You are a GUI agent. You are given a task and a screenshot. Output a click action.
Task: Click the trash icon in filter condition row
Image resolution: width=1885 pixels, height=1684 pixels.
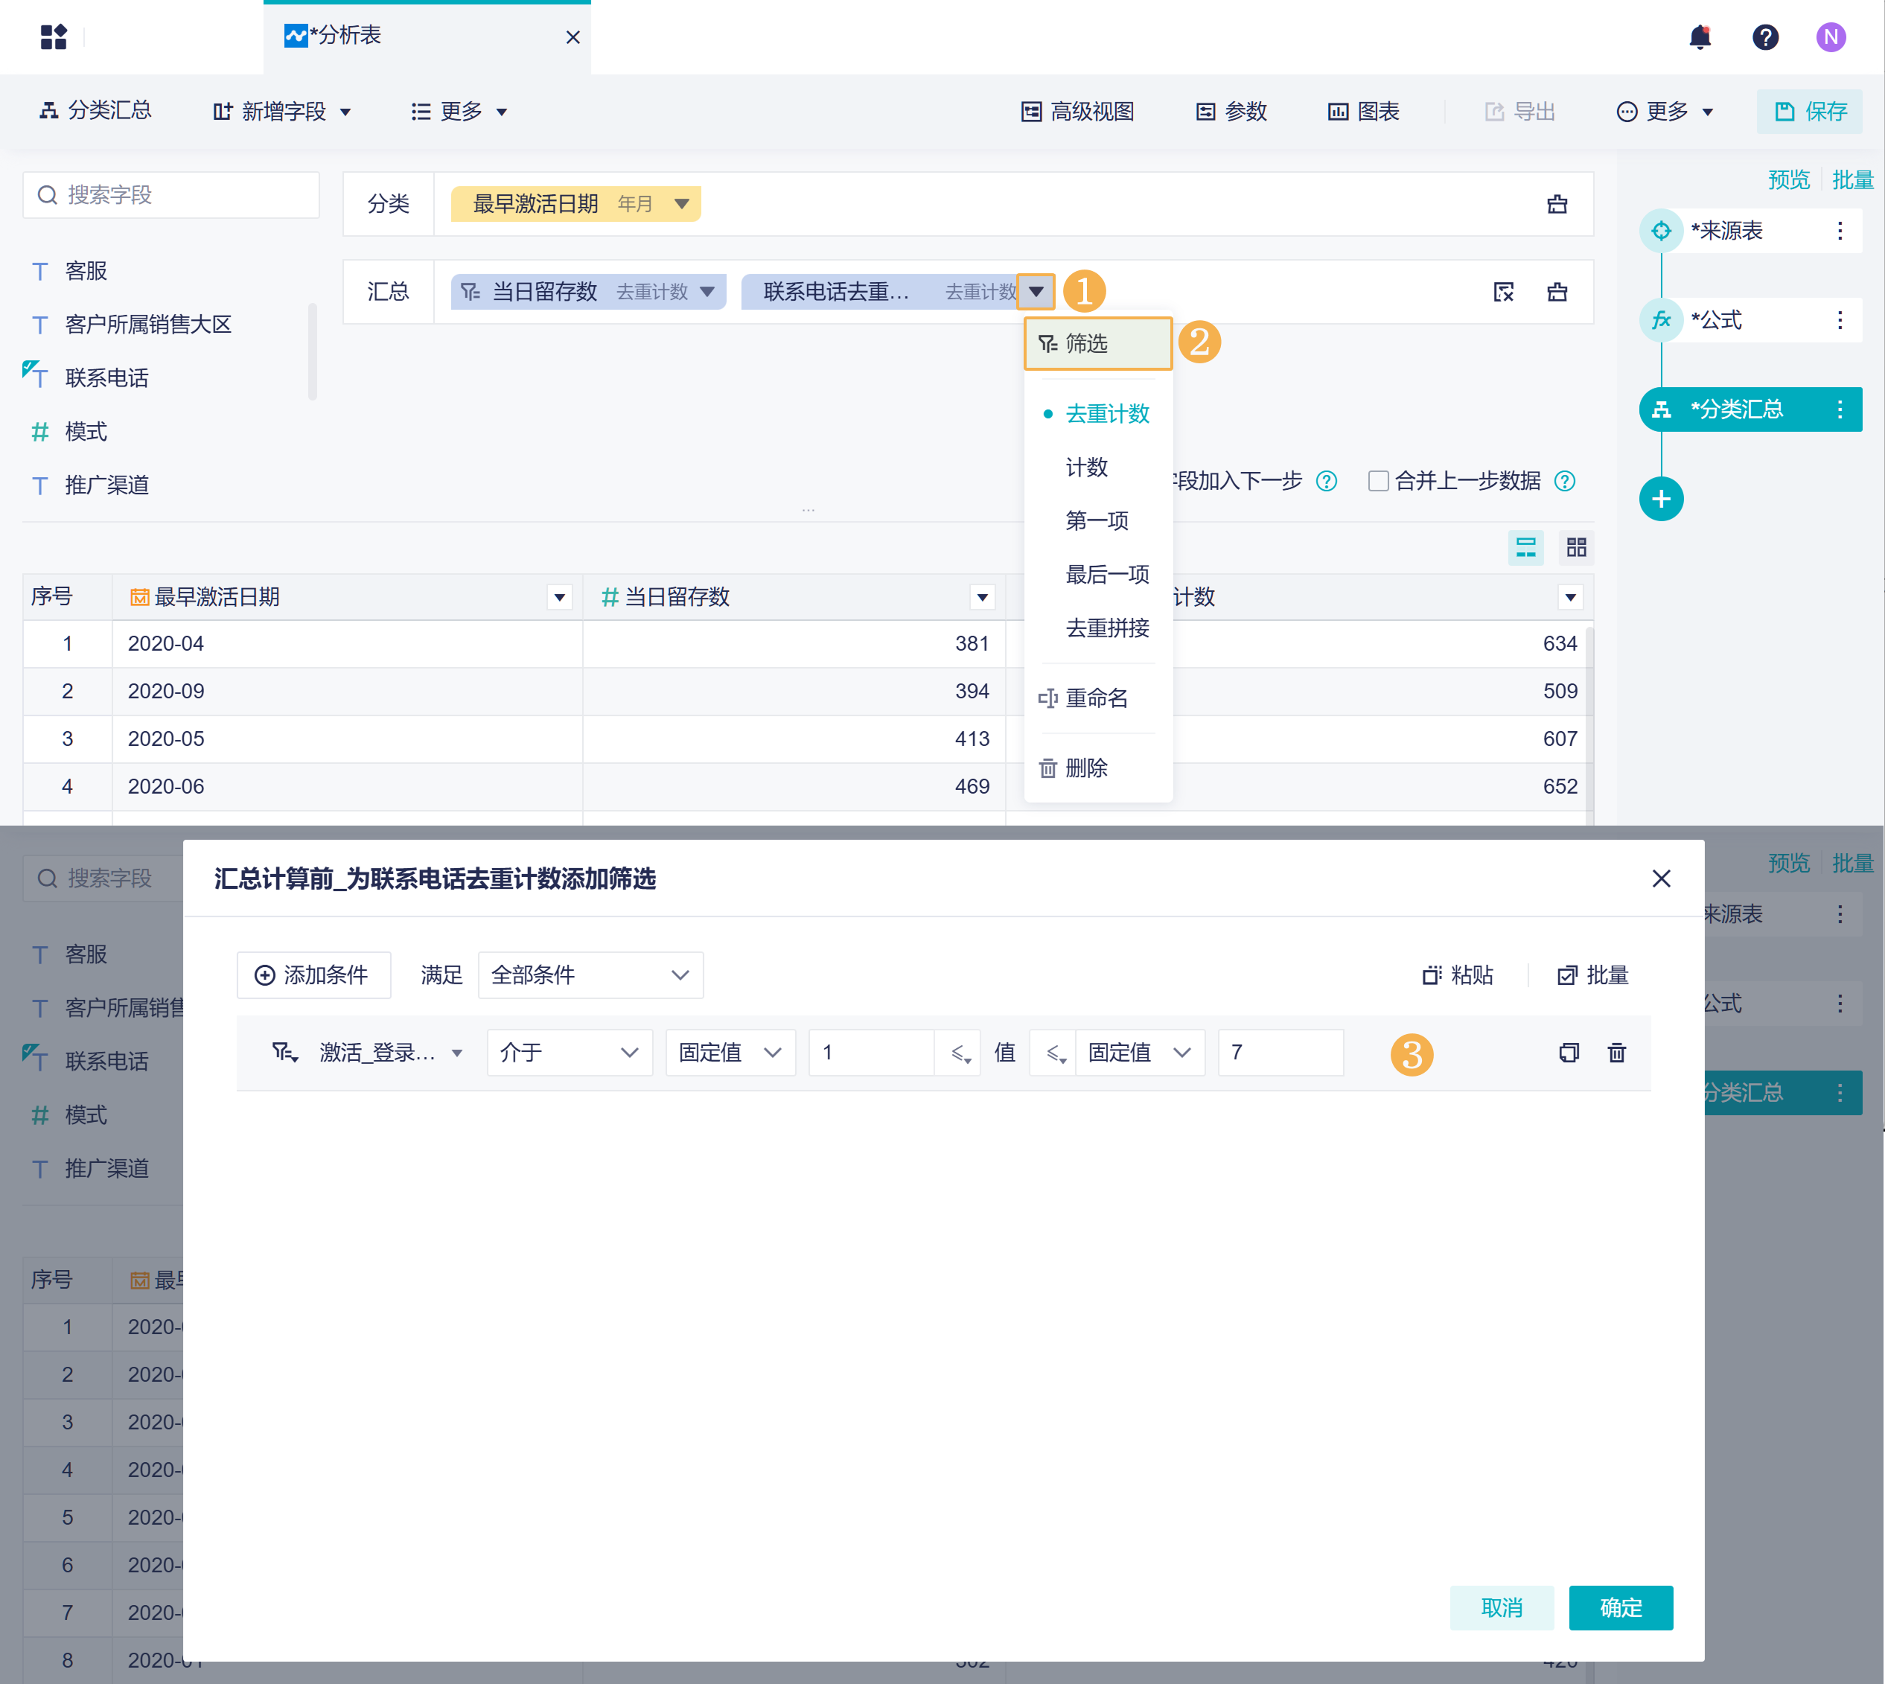1617,1052
